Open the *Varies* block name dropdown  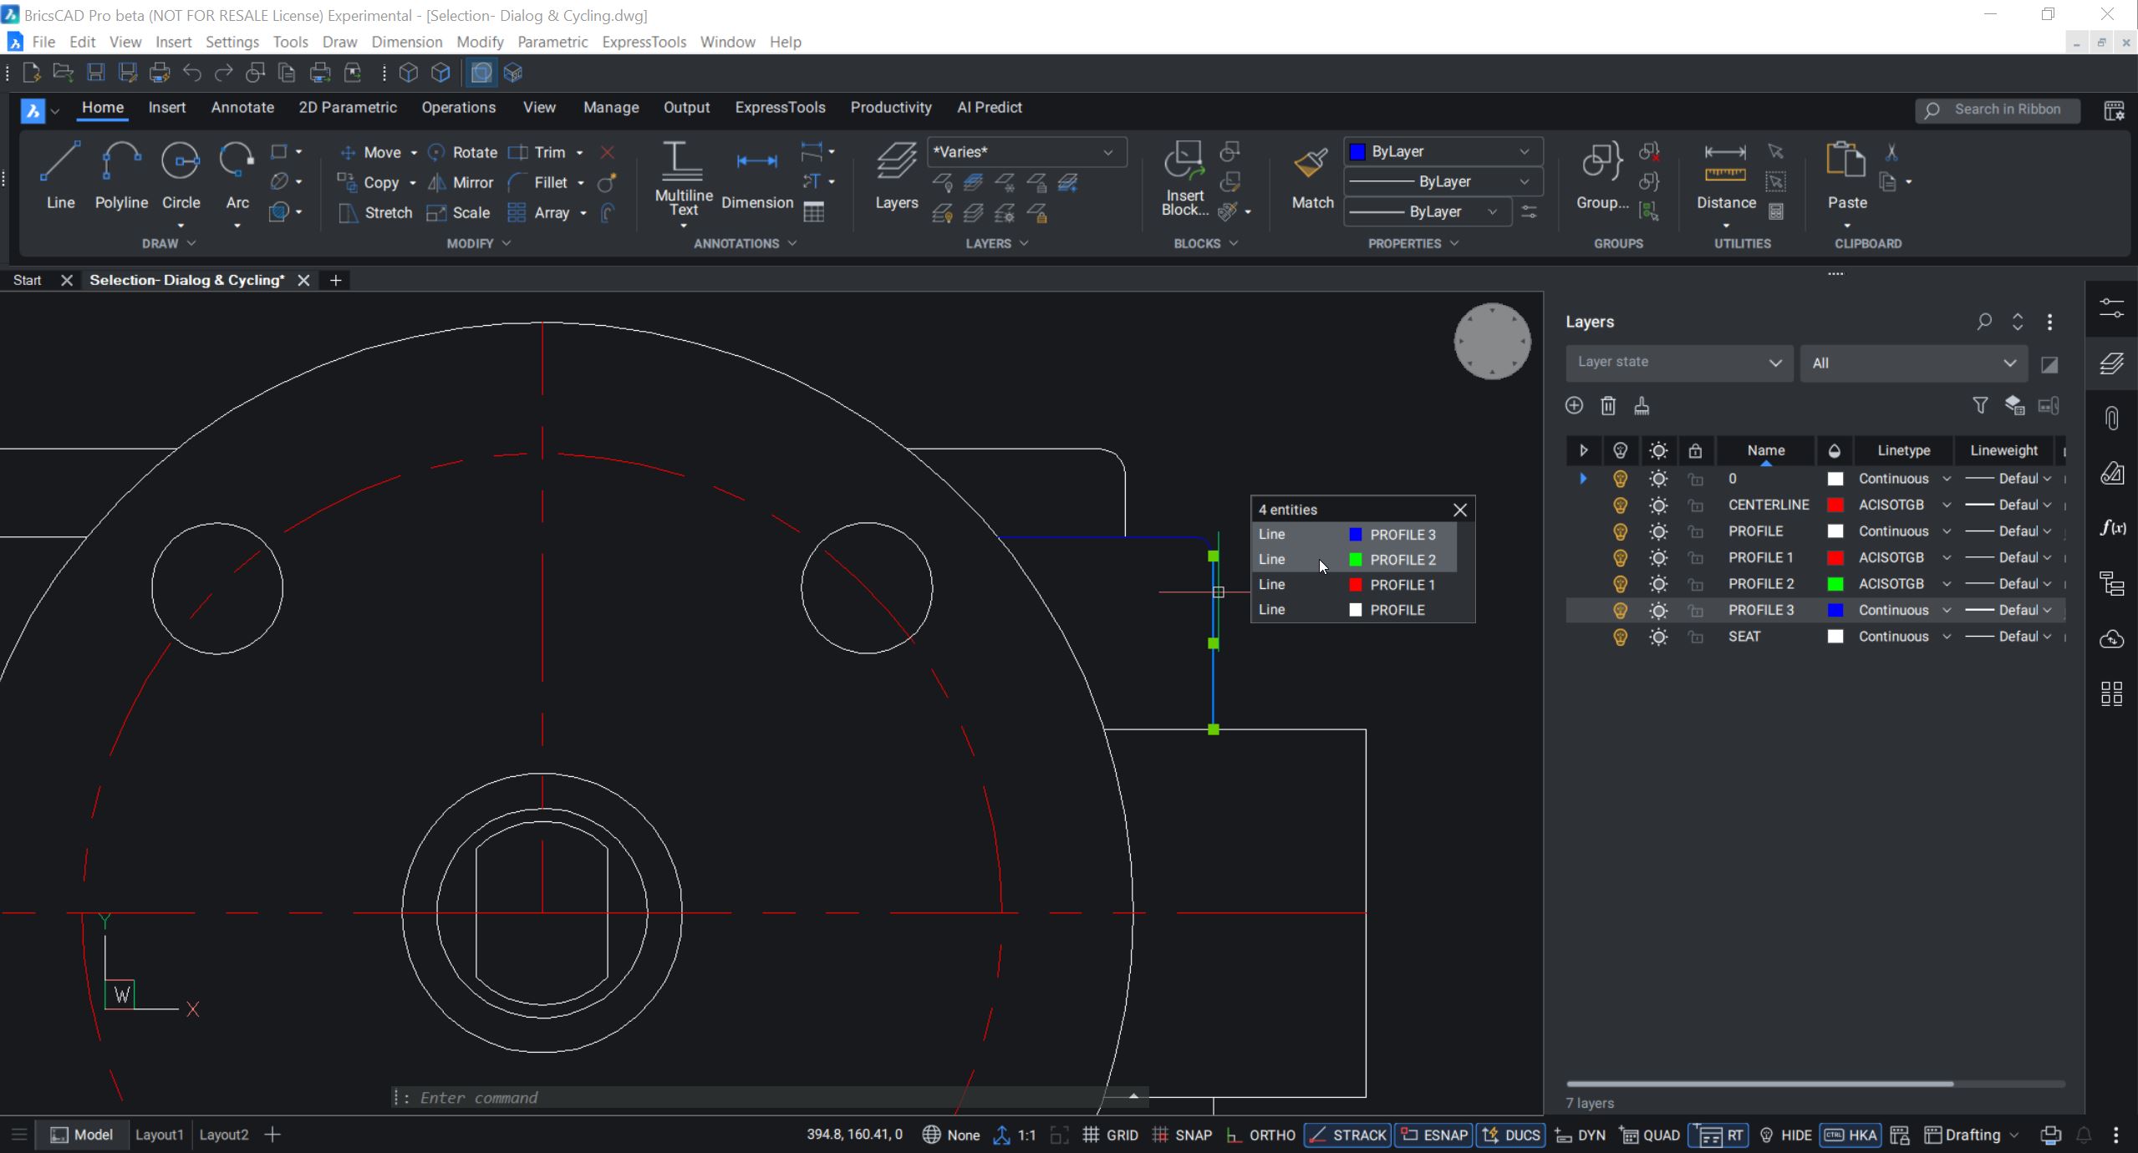pyautogui.click(x=1107, y=151)
